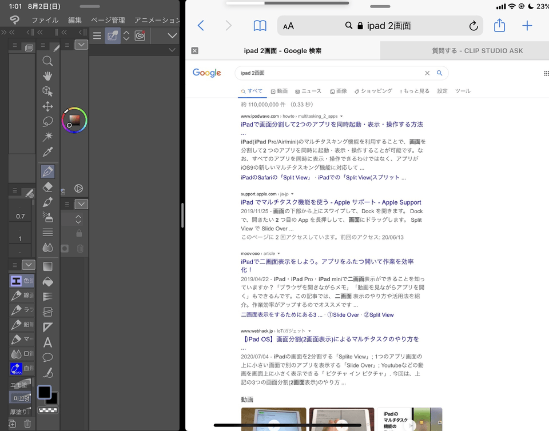Select the Lasso selection tool
549x431 pixels.
(47, 121)
